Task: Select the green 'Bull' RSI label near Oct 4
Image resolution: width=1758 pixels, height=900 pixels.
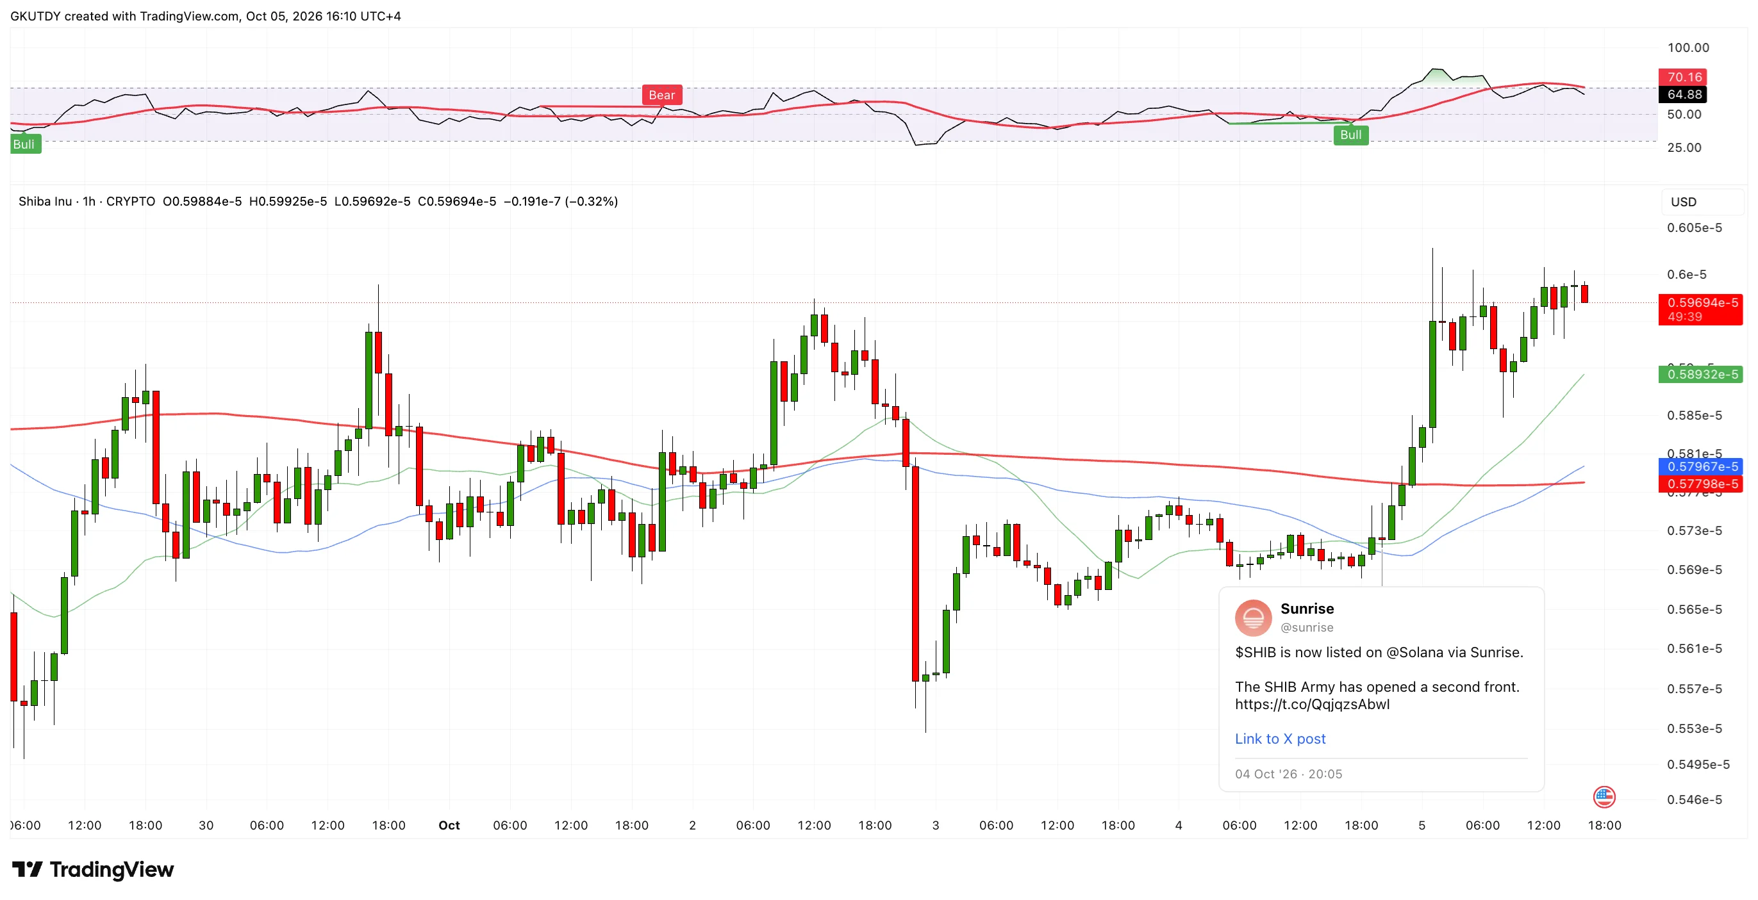Action: pos(1350,135)
